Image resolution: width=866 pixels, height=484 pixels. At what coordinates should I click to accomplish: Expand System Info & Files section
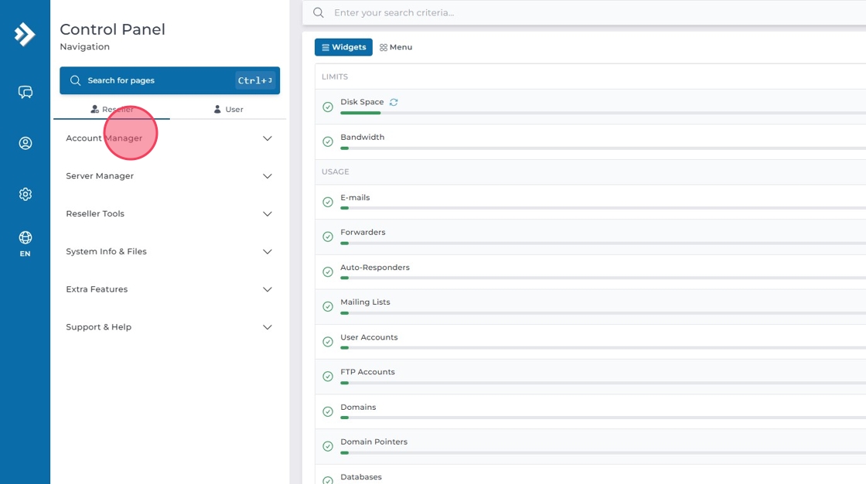169,252
